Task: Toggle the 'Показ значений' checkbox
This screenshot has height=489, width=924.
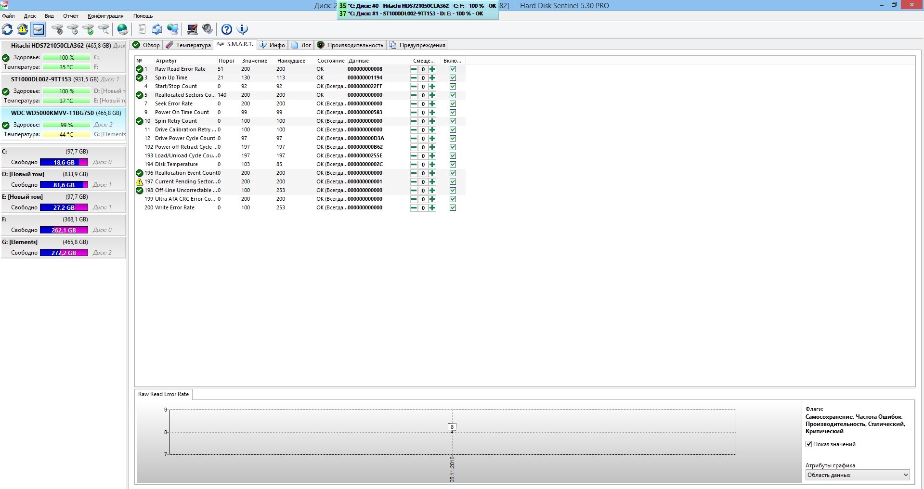Action: click(809, 444)
